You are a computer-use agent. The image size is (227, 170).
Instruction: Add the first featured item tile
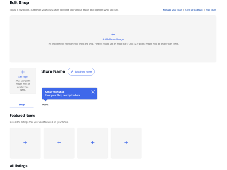coord(25,142)
